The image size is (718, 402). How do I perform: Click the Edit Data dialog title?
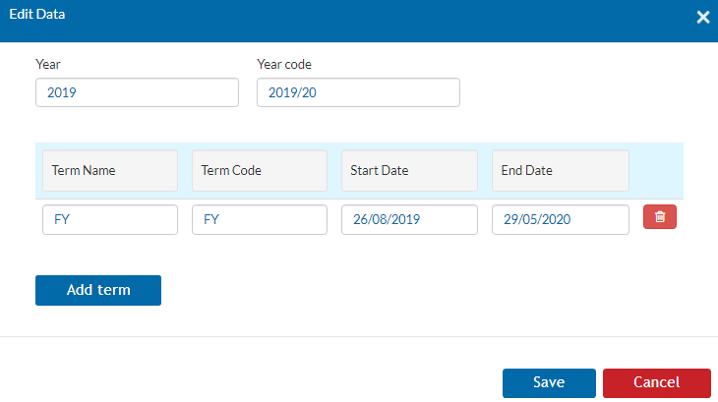pos(37,14)
